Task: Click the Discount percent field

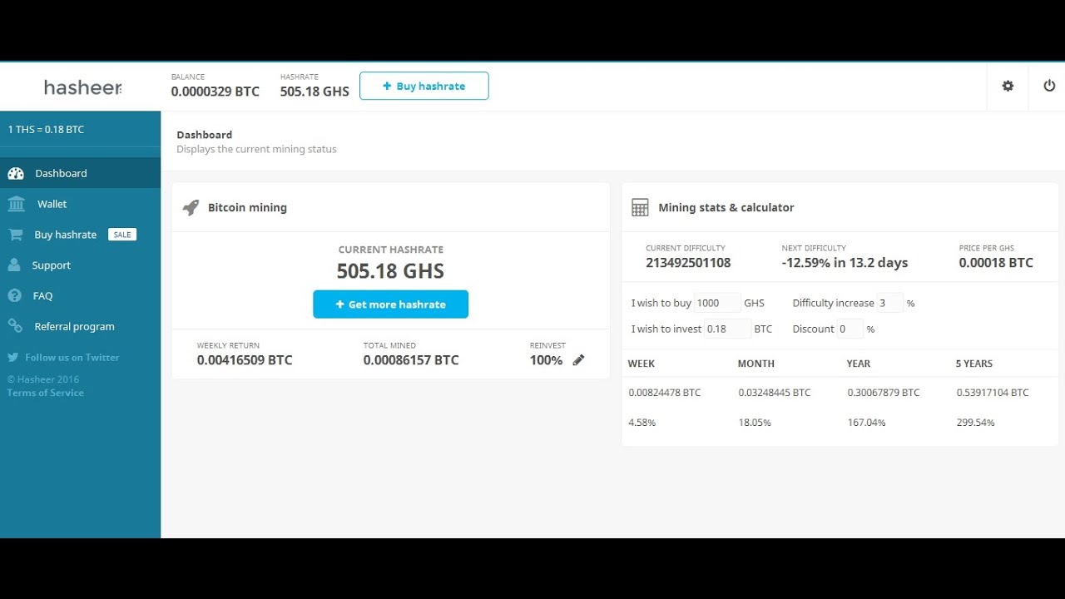Action: pyautogui.click(x=850, y=329)
